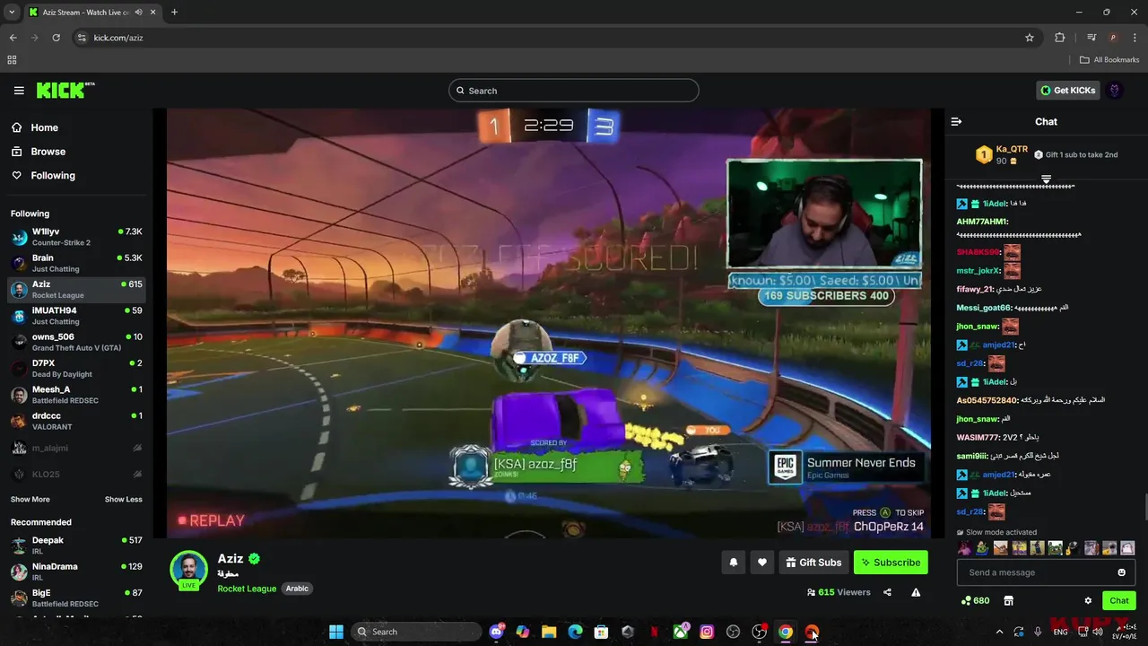
Task: Open the Rocket League category link
Action: pyautogui.click(x=247, y=589)
